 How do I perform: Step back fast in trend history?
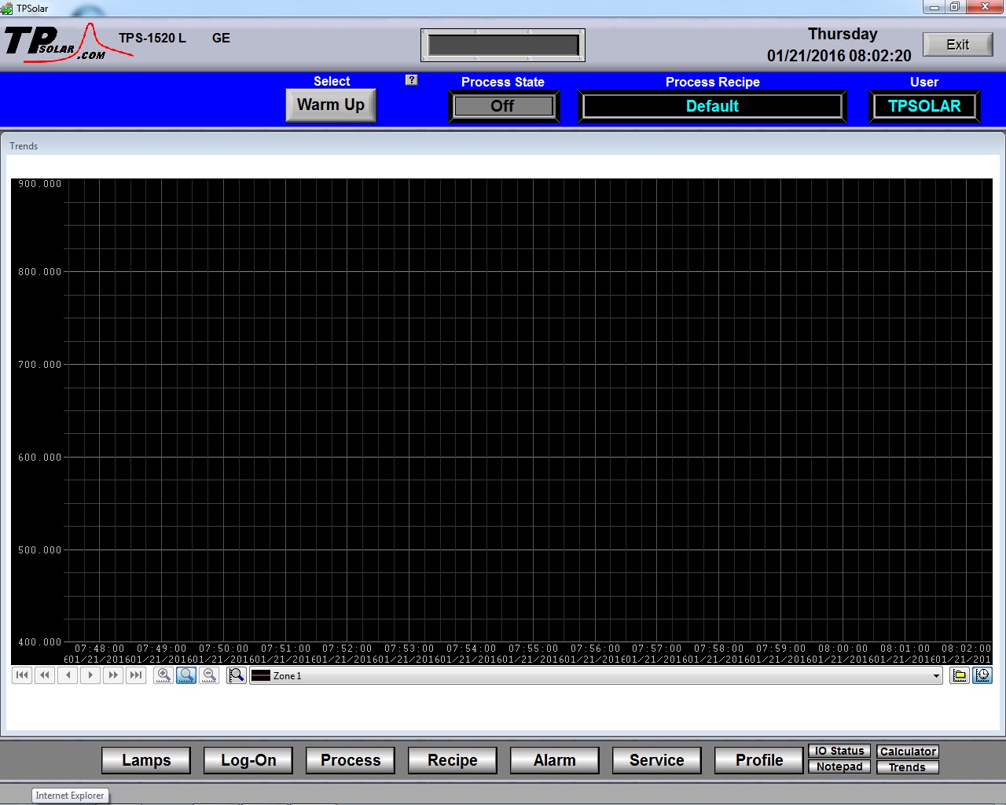[45, 675]
